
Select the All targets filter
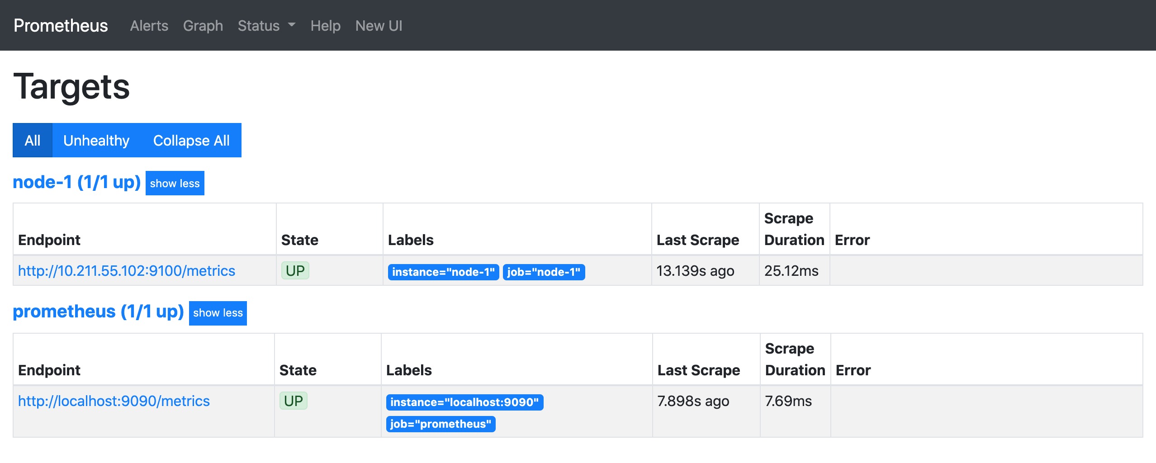pos(33,140)
